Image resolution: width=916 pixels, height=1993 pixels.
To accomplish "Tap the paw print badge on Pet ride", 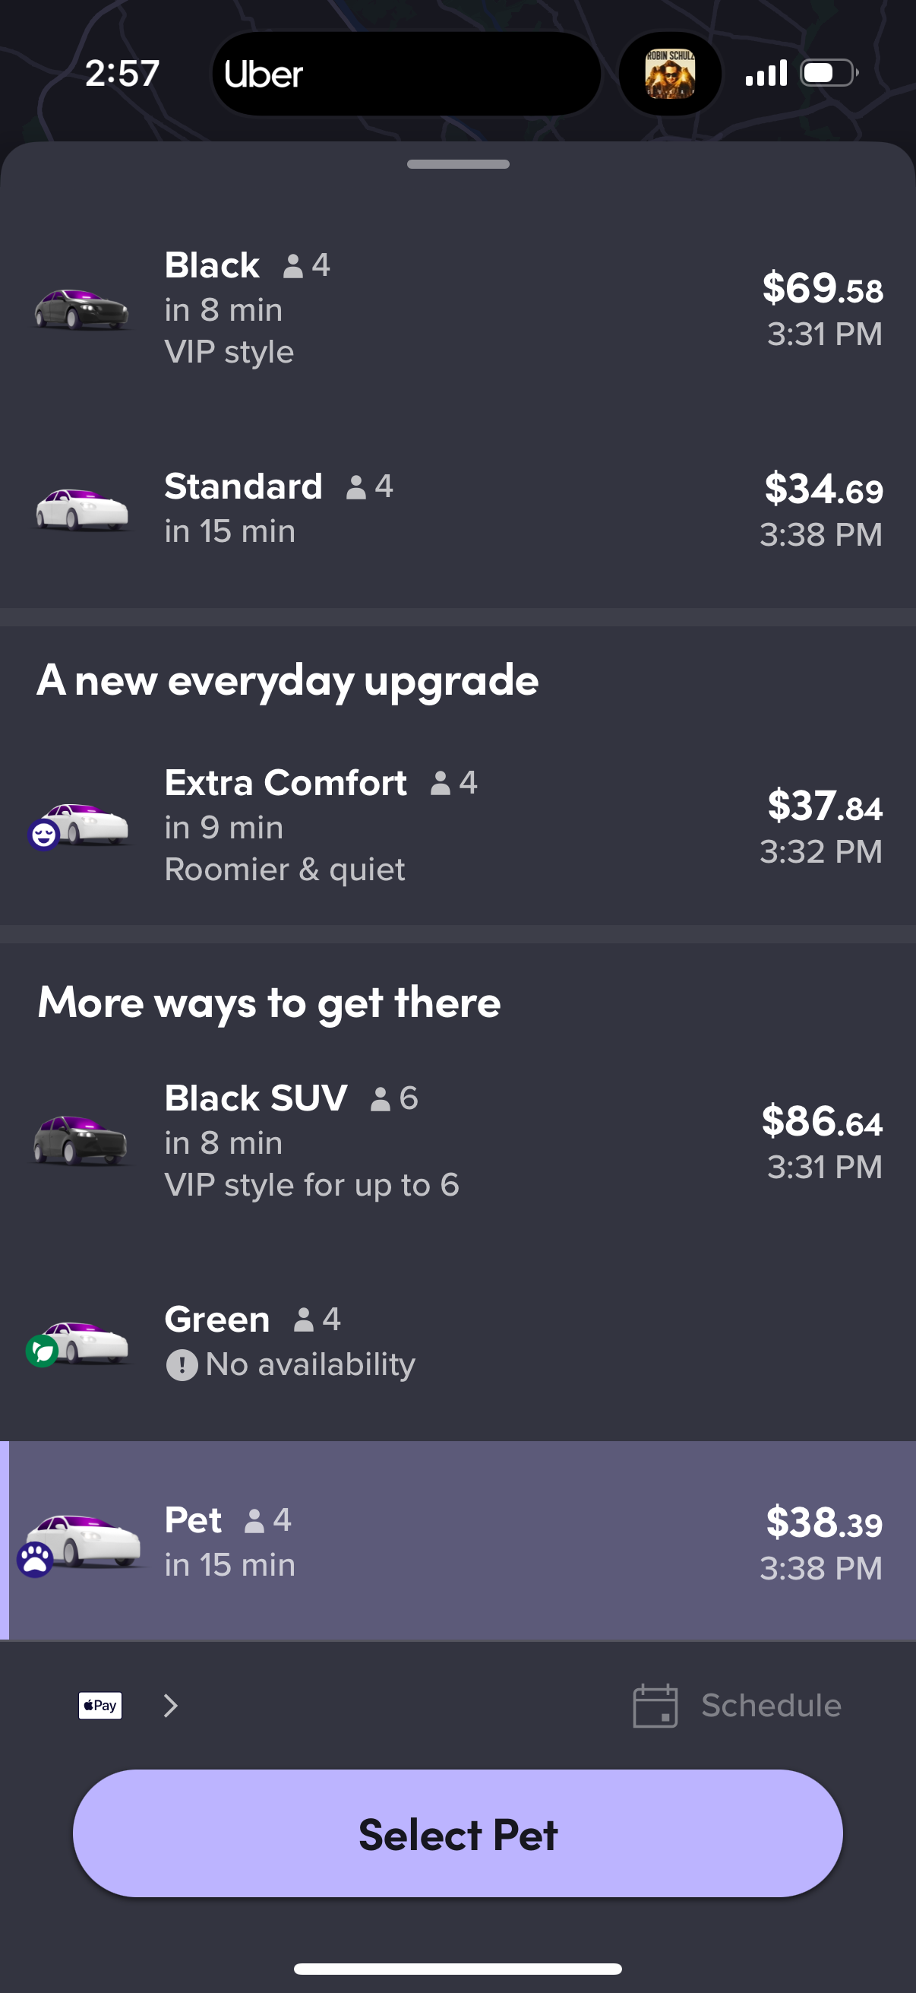I will [x=34, y=1557].
